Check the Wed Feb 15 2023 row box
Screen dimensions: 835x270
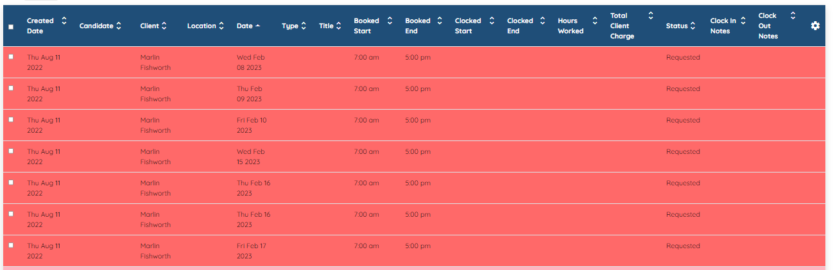11,151
